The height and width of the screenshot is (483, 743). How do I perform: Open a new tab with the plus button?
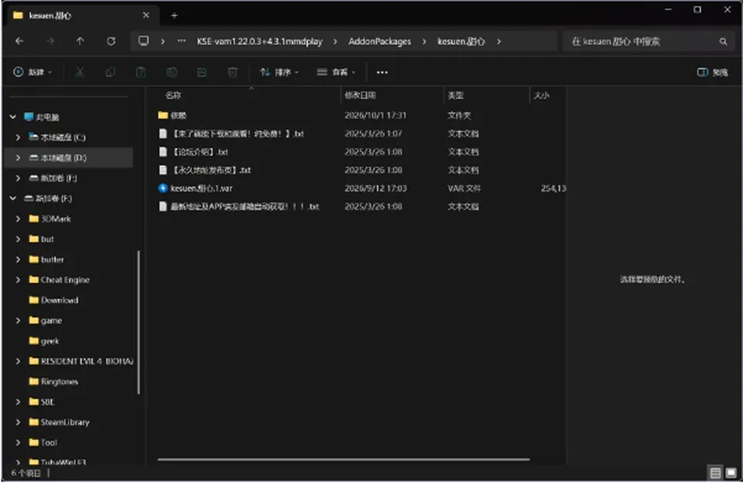(174, 15)
